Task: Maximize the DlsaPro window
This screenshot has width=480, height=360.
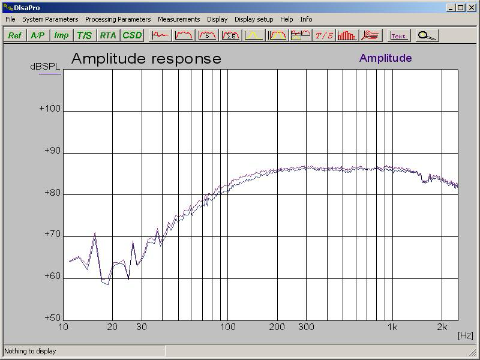Action: (x=461, y=8)
